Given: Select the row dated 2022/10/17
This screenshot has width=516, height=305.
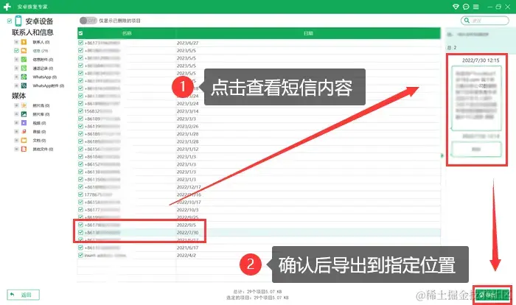Looking at the screenshot, I should coord(259,202).
